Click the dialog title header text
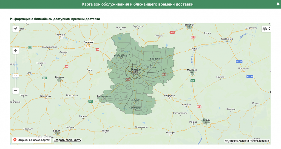 [x=138, y=4]
